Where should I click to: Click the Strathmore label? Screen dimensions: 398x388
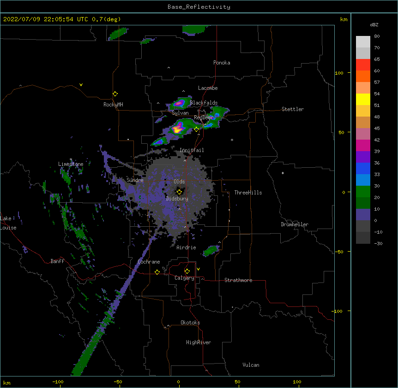point(238,280)
